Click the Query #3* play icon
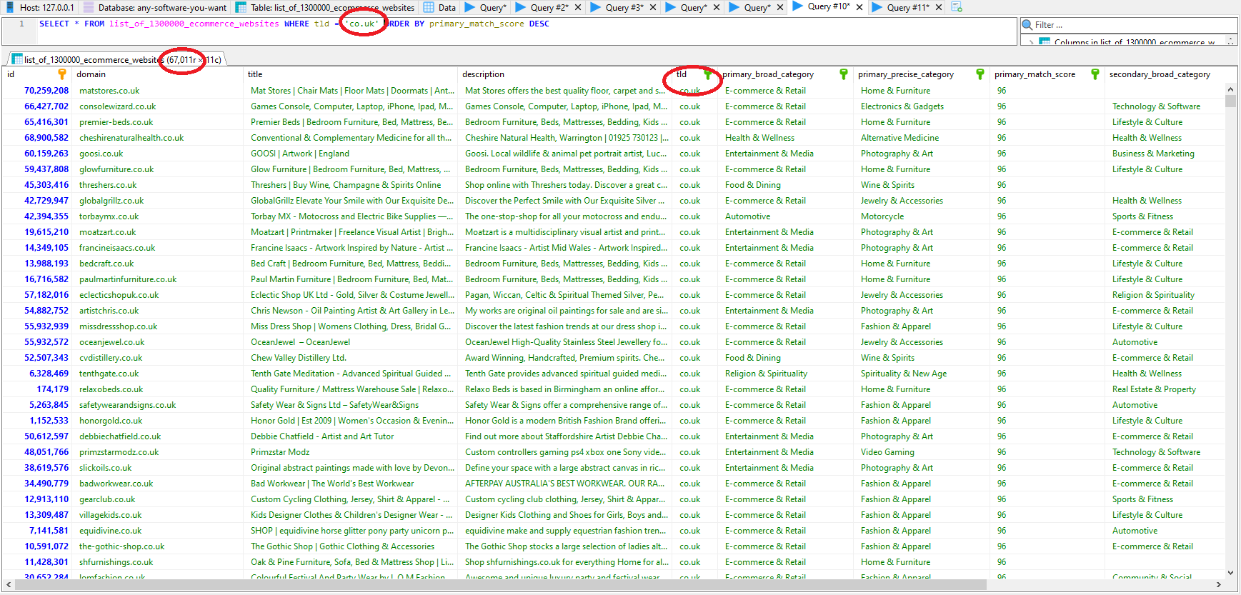The width and height of the screenshot is (1241, 595). [x=597, y=7]
